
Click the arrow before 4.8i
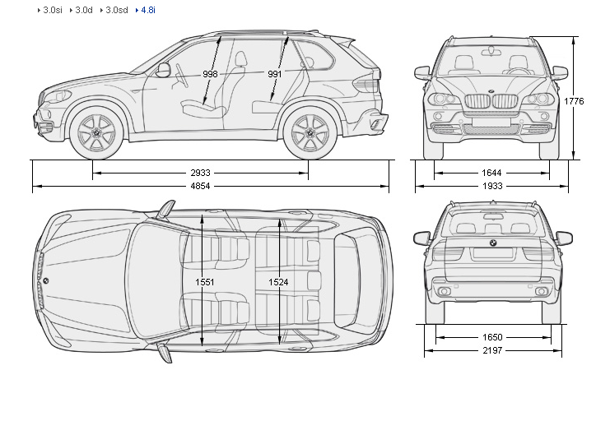click(137, 11)
